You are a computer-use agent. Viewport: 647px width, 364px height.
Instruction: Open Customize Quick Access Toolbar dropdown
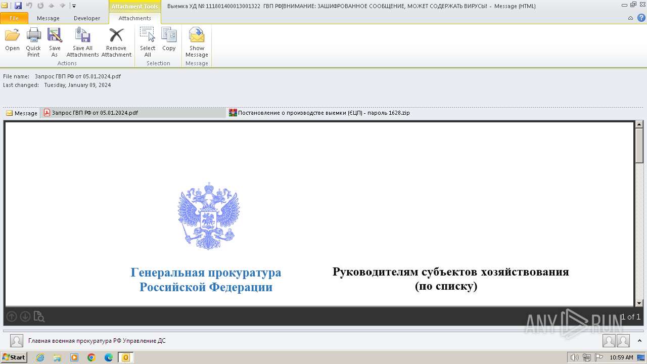[74, 6]
